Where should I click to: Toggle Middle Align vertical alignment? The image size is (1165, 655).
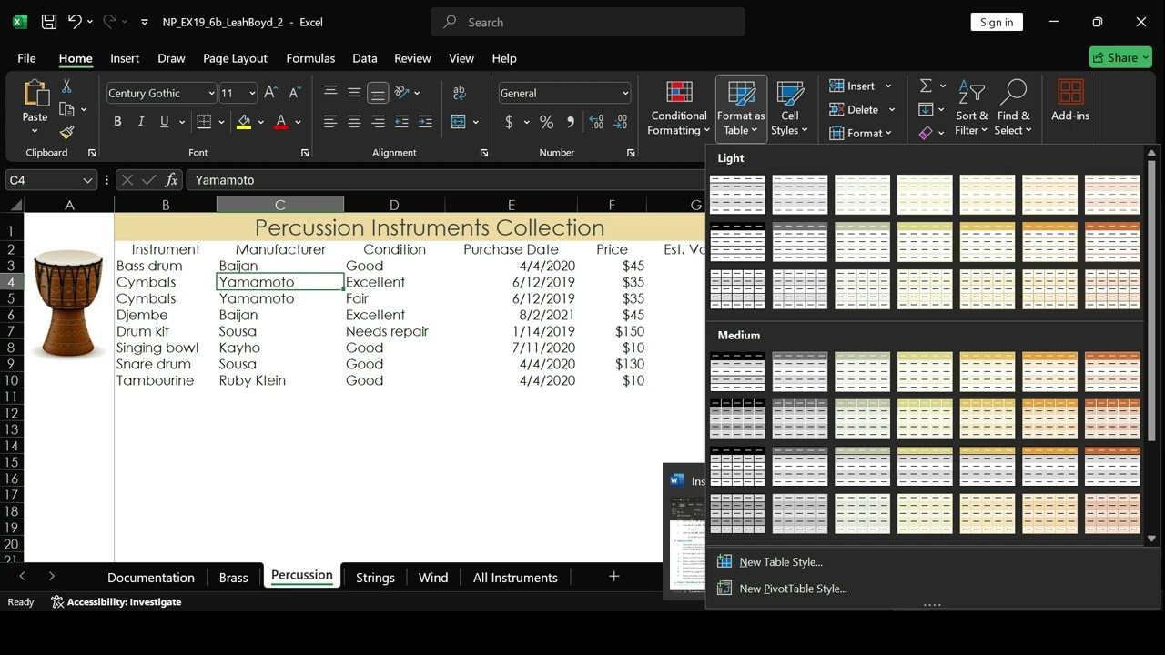(x=354, y=93)
